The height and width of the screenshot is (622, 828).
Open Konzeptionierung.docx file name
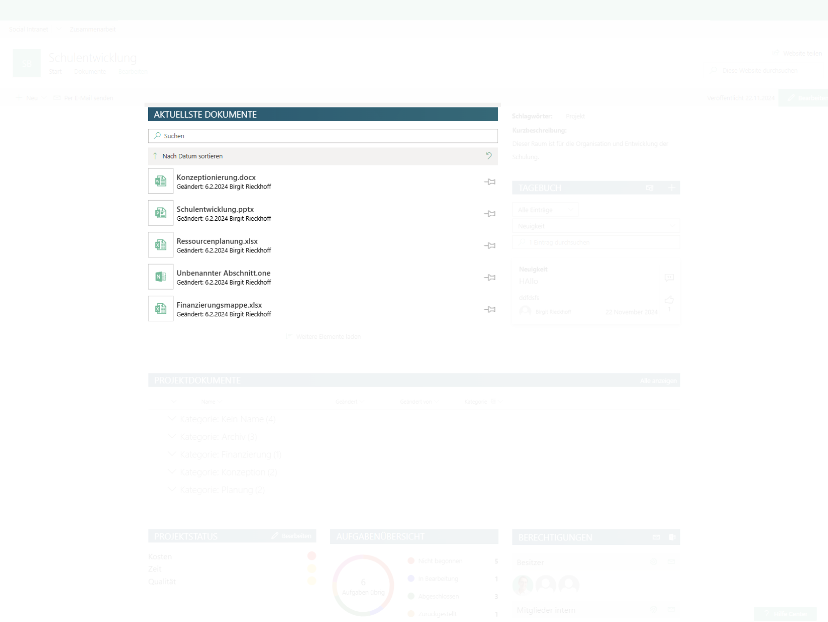point(216,177)
